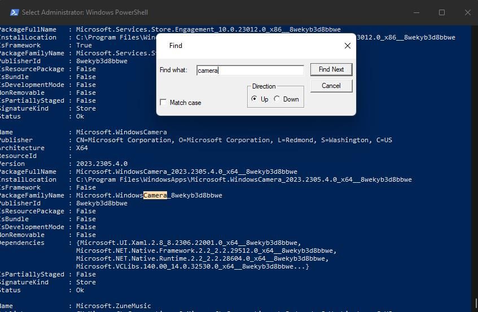The width and height of the screenshot is (478, 312).
Task: Click the IsFramework value True
Action: 84,45
